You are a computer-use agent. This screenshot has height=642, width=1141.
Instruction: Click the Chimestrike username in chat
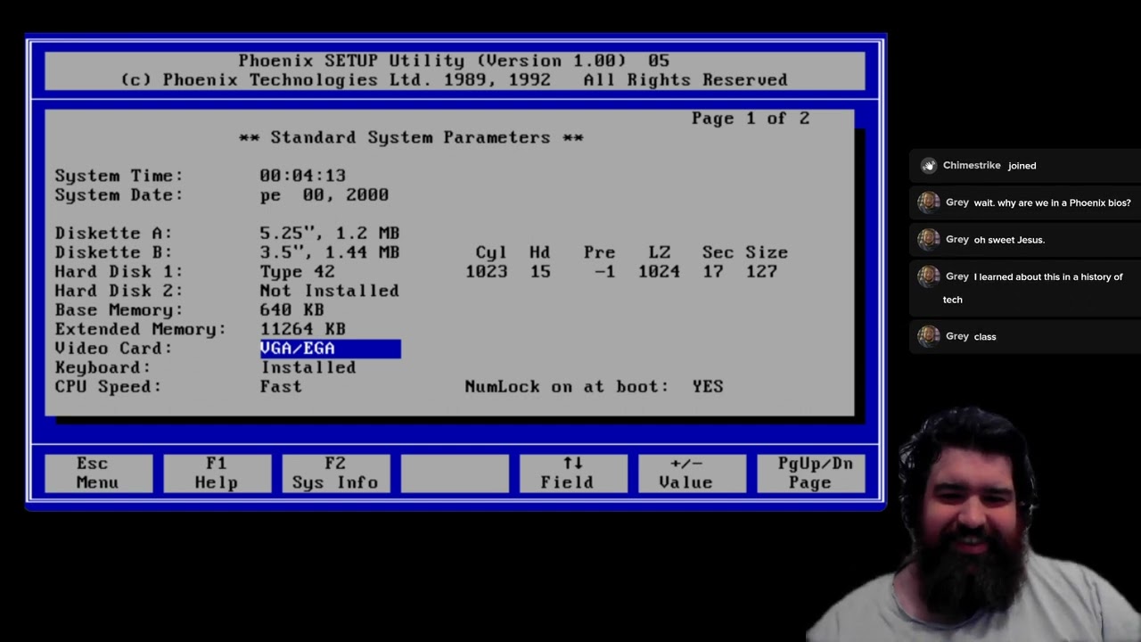972,166
